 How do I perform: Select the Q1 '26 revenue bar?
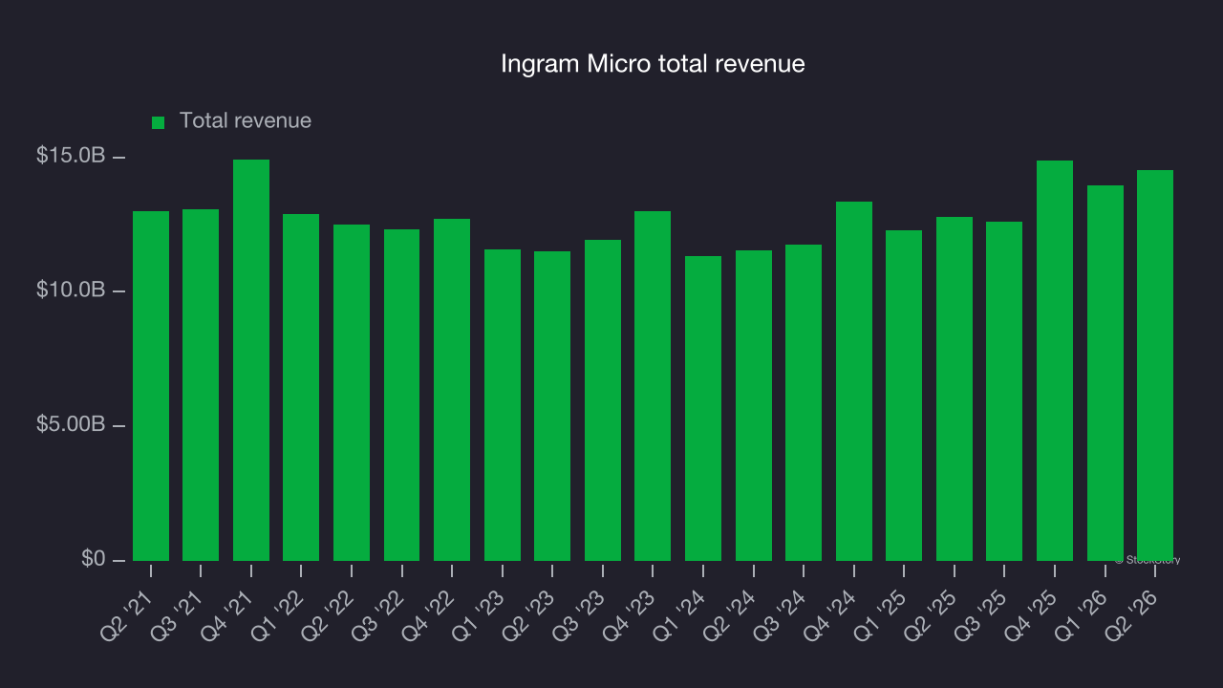pyautogui.click(x=1105, y=373)
